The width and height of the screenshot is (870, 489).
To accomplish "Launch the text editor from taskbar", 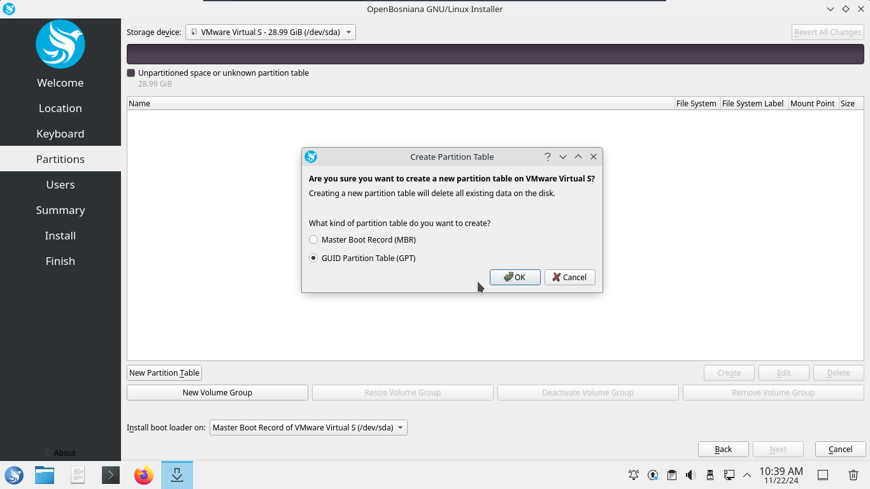I will coord(78,475).
